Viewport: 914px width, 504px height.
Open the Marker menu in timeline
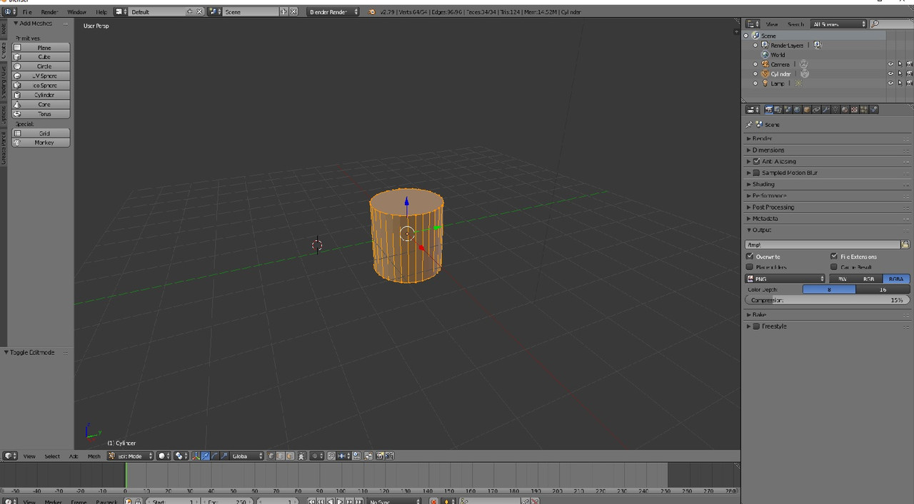click(53, 501)
